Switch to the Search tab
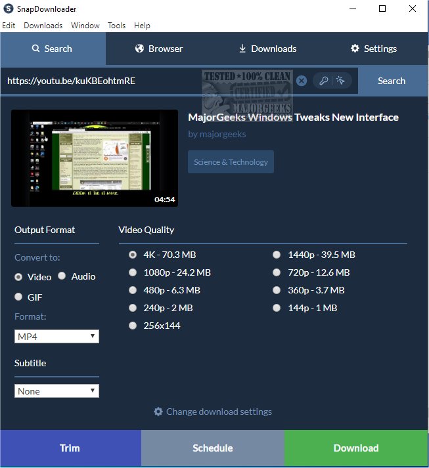Image resolution: width=429 pixels, height=468 pixels. tap(53, 49)
